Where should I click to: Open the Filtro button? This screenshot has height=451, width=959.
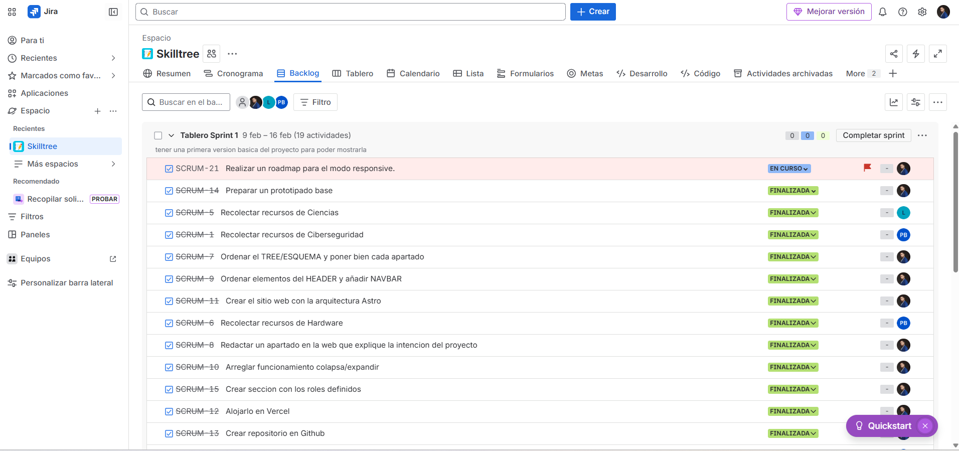[315, 102]
